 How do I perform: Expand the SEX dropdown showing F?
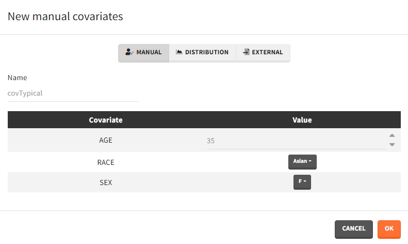pos(302,182)
